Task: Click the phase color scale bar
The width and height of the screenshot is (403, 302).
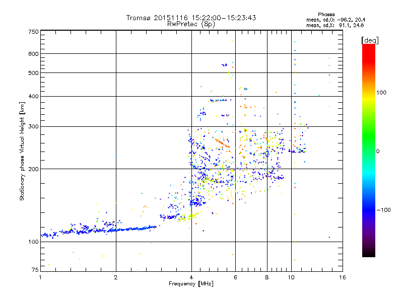Action: (369, 150)
